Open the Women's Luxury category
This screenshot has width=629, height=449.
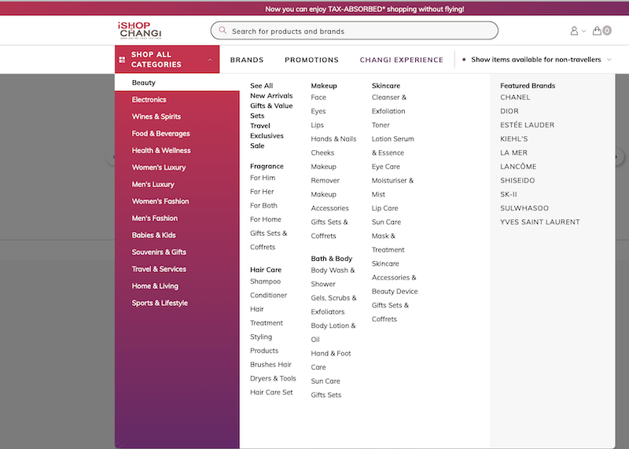point(158,167)
